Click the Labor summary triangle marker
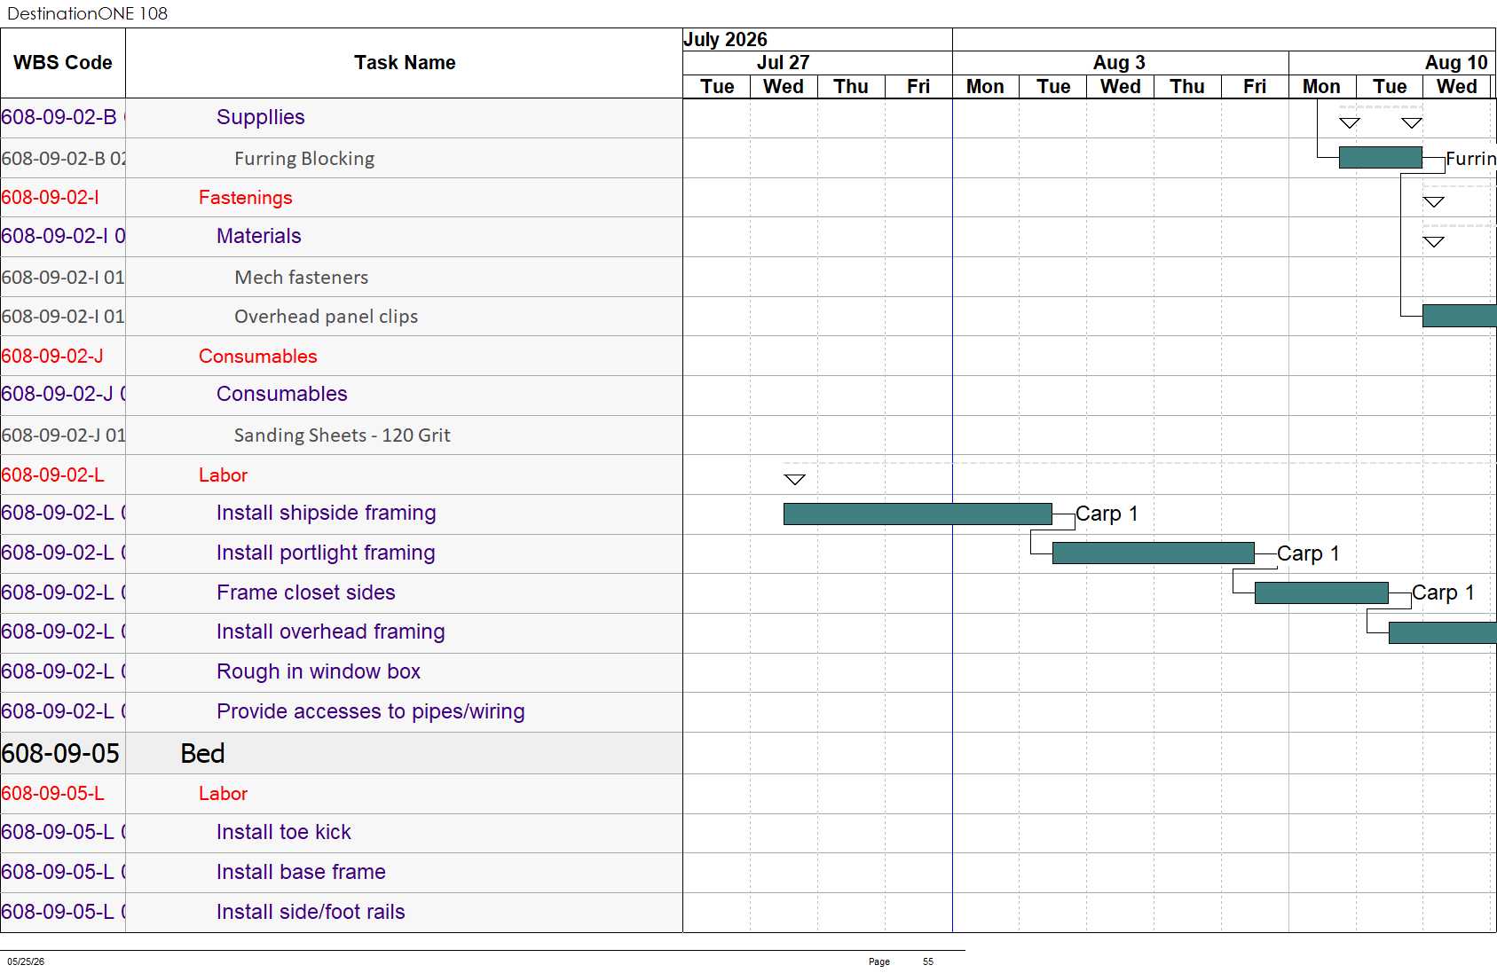Screen dimensions: 1497x973 point(794,480)
